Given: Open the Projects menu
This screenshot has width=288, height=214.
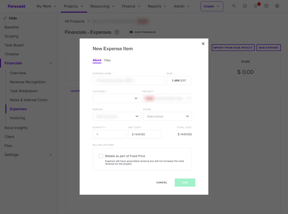Looking at the screenshot, I should (x=74, y=6).
